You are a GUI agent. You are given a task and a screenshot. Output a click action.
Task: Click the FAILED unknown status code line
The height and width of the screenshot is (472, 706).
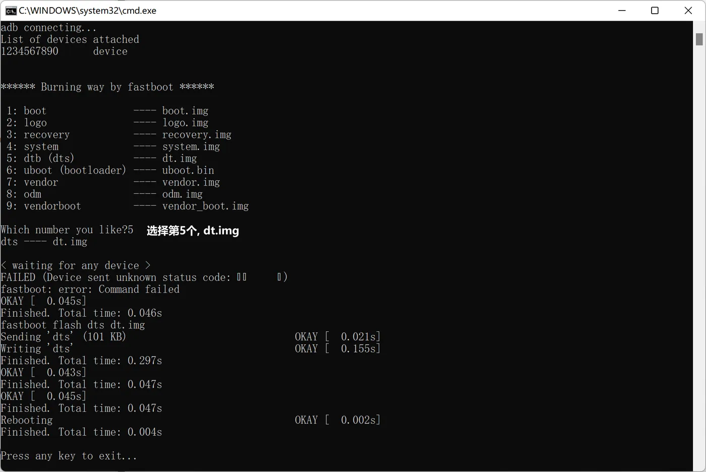pyautogui.click(x=144, y=277)
